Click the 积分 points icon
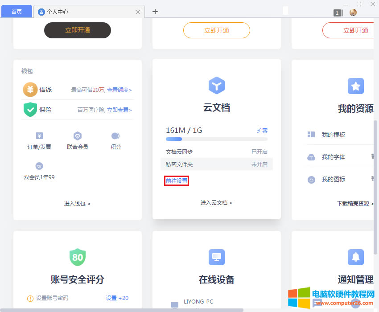The height and width of the screenshot is (312, 379). pos(115,136)
